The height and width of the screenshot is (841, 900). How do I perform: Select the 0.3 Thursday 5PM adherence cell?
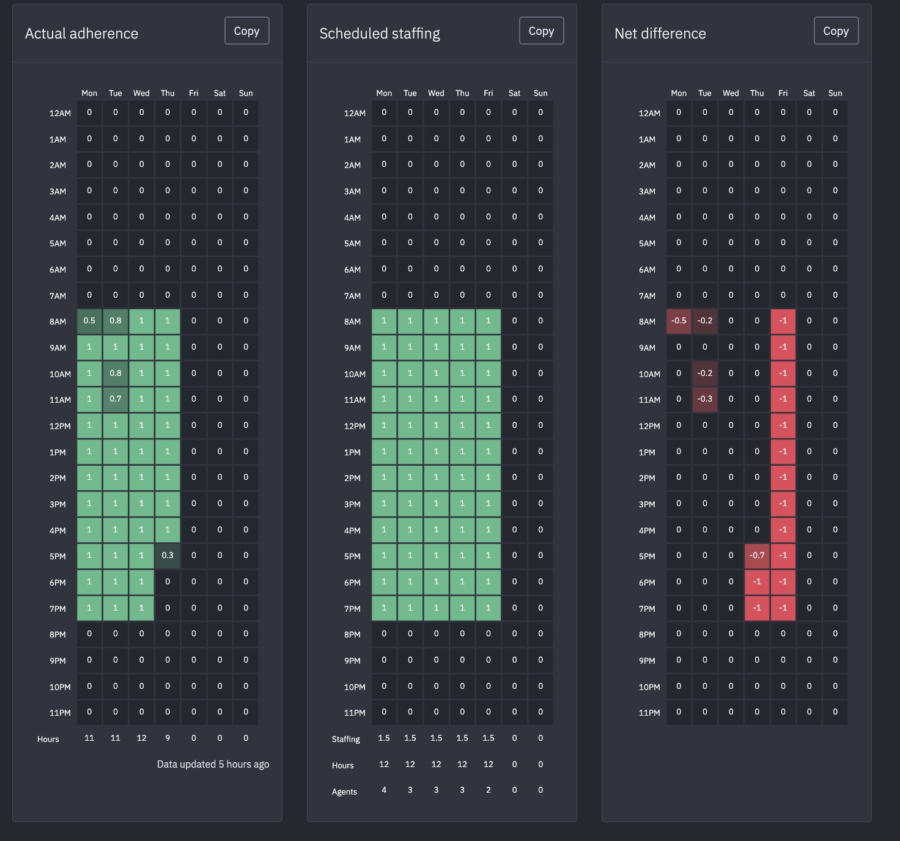coord(168,556)
